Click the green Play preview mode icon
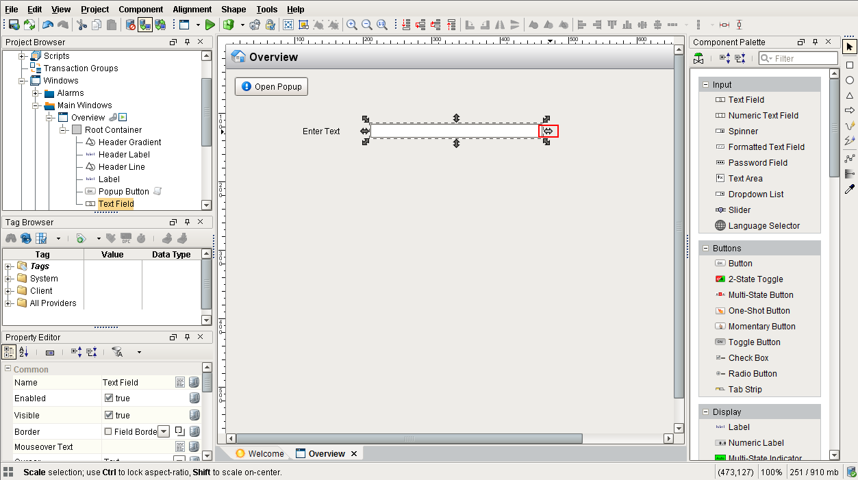 (x=210, y=24)
